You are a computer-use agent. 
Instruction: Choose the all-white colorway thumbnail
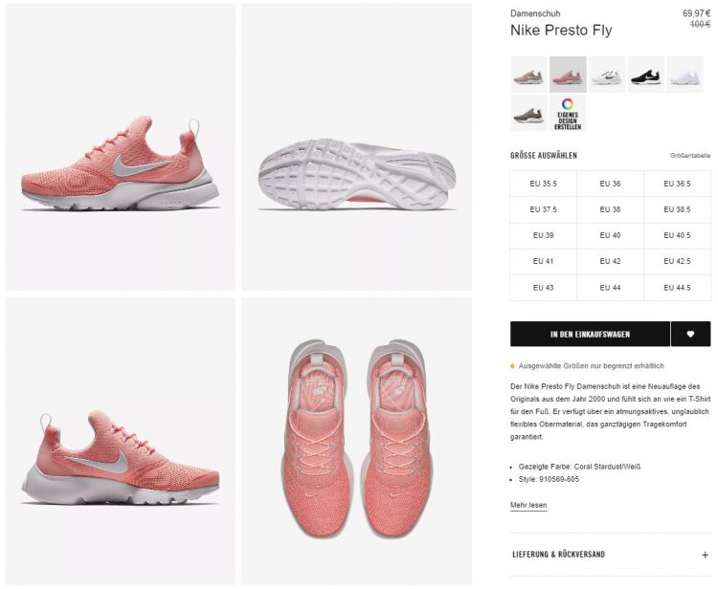(x=685, y=75)
